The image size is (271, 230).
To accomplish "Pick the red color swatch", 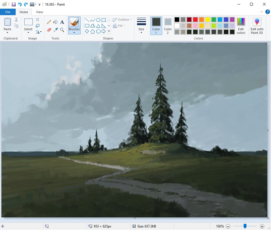I will [x=195, y=19].
